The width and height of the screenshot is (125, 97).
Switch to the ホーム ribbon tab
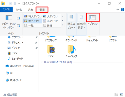pyautogui.click(x=19, y=10)
